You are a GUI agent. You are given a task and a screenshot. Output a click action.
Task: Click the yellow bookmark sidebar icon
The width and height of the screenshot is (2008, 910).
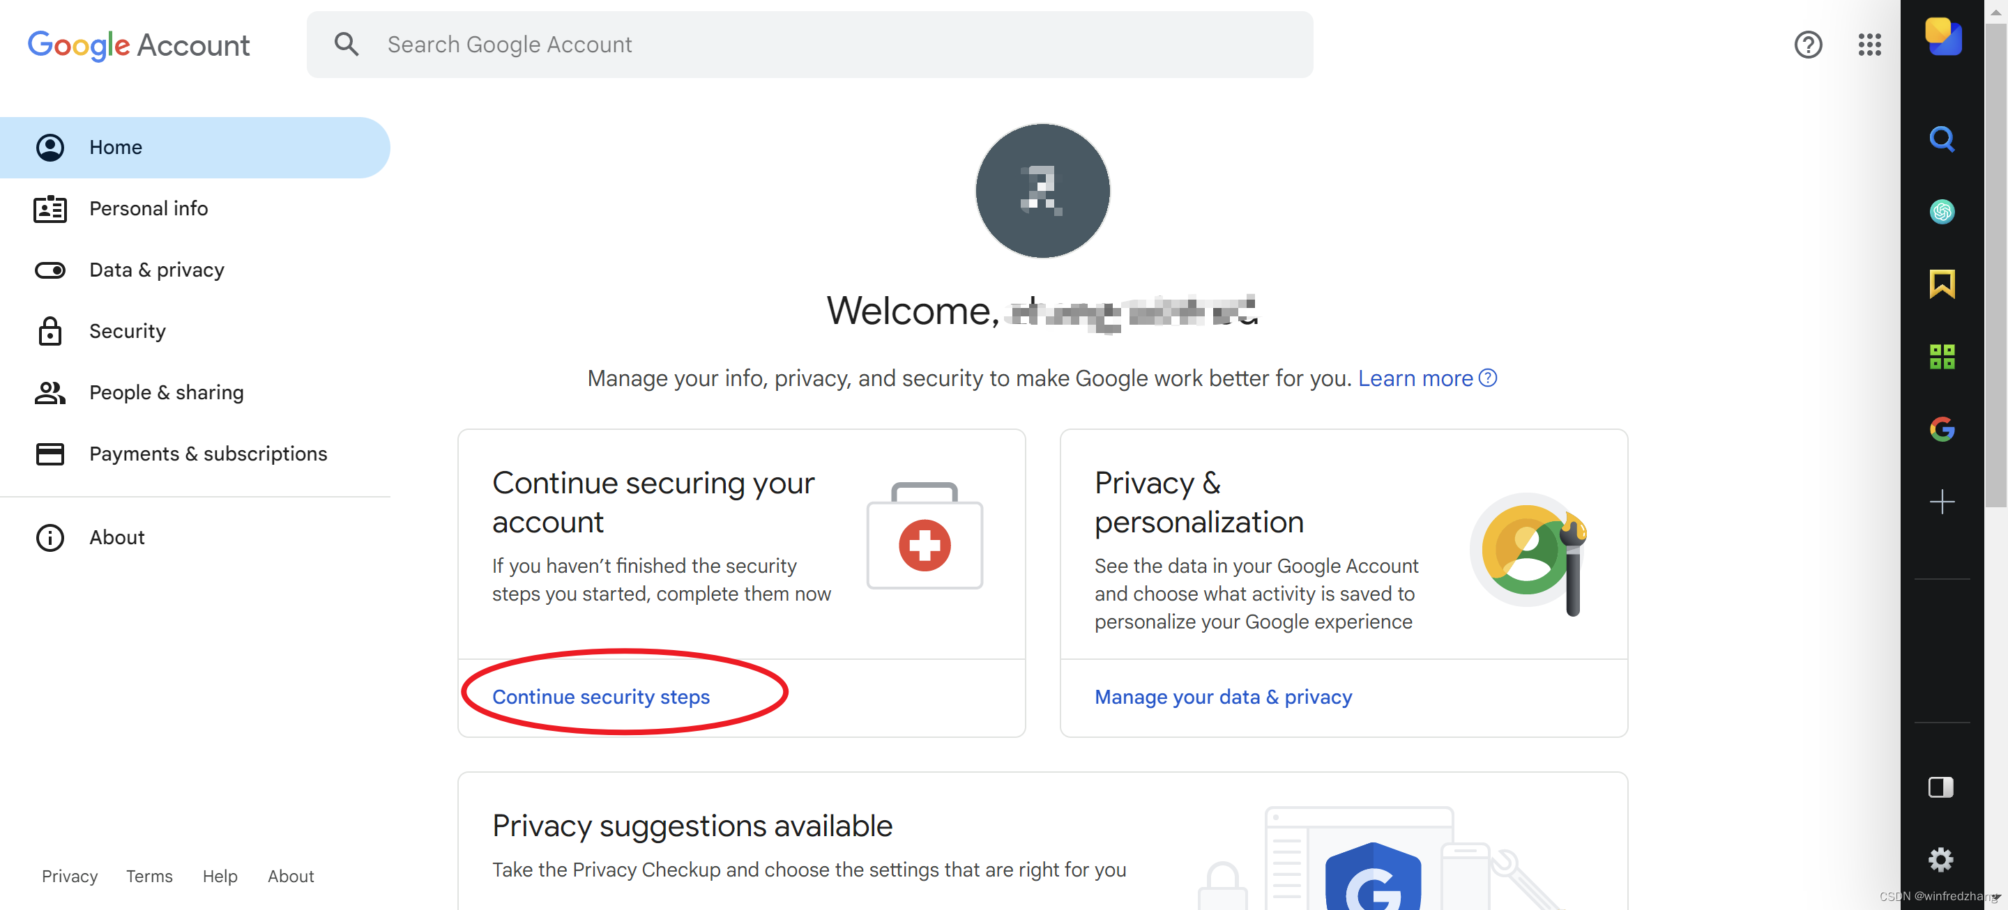[1941, 284]
